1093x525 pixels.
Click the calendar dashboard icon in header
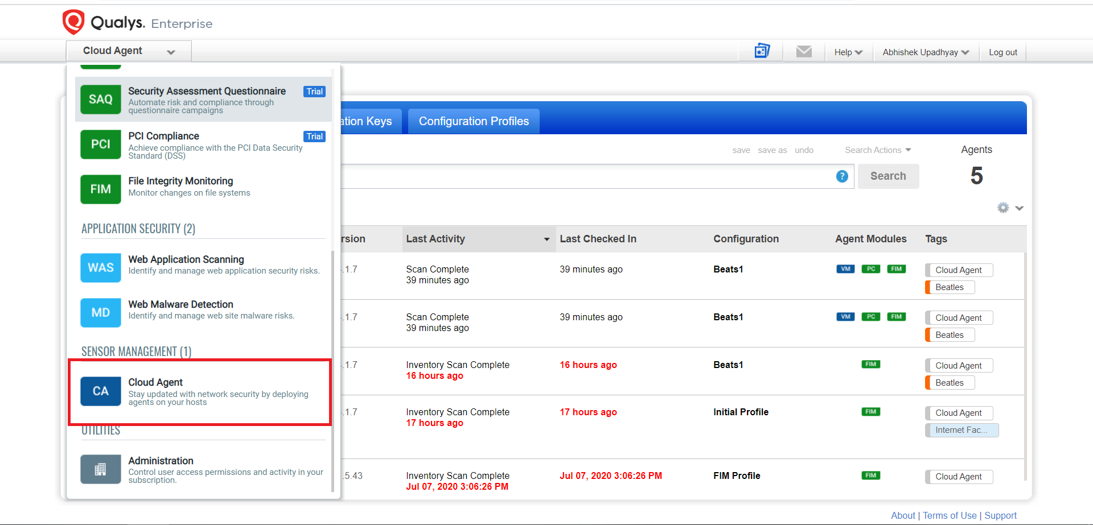pyautogui.click(x=762, y=51)
